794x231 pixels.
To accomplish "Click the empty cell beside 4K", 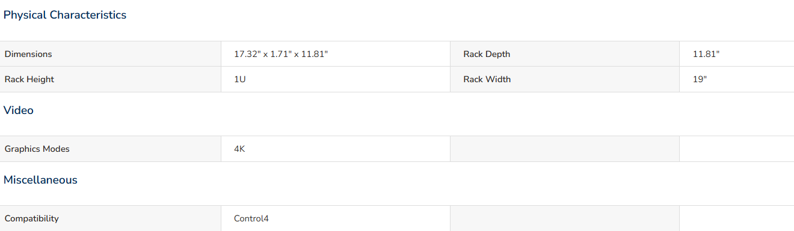I will point(565,149).
